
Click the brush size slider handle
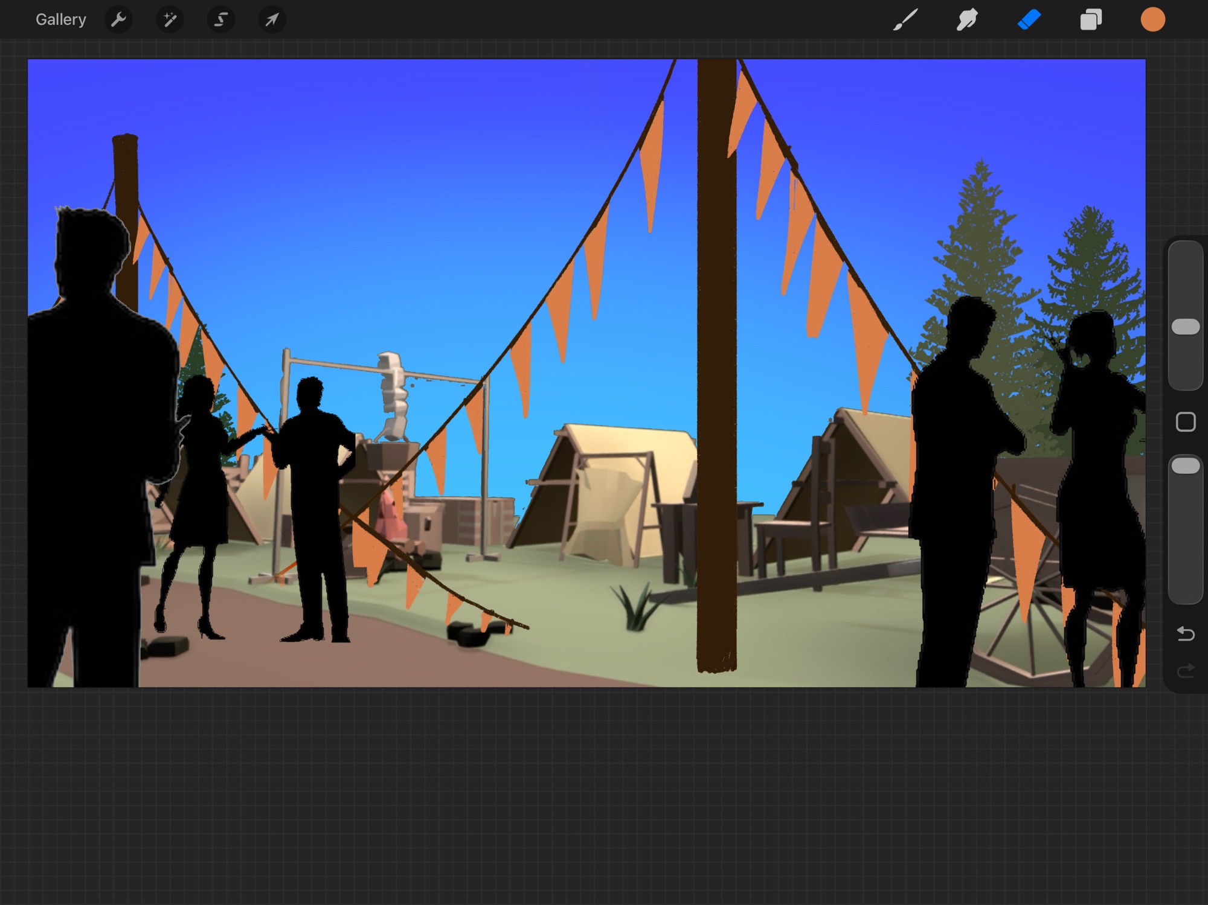(1186, 327)
